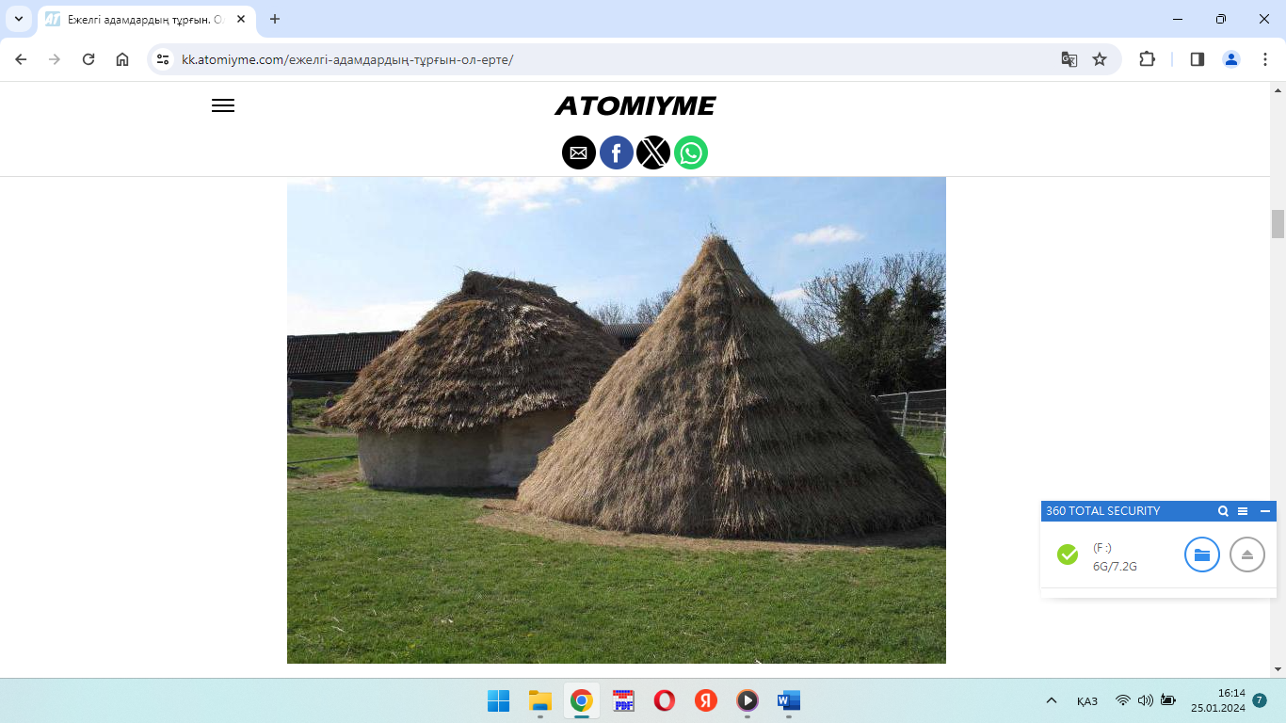Open drive F: folder in 360 panel
This screenshot has height=723, width=1286.
(x=1202, y=554)
